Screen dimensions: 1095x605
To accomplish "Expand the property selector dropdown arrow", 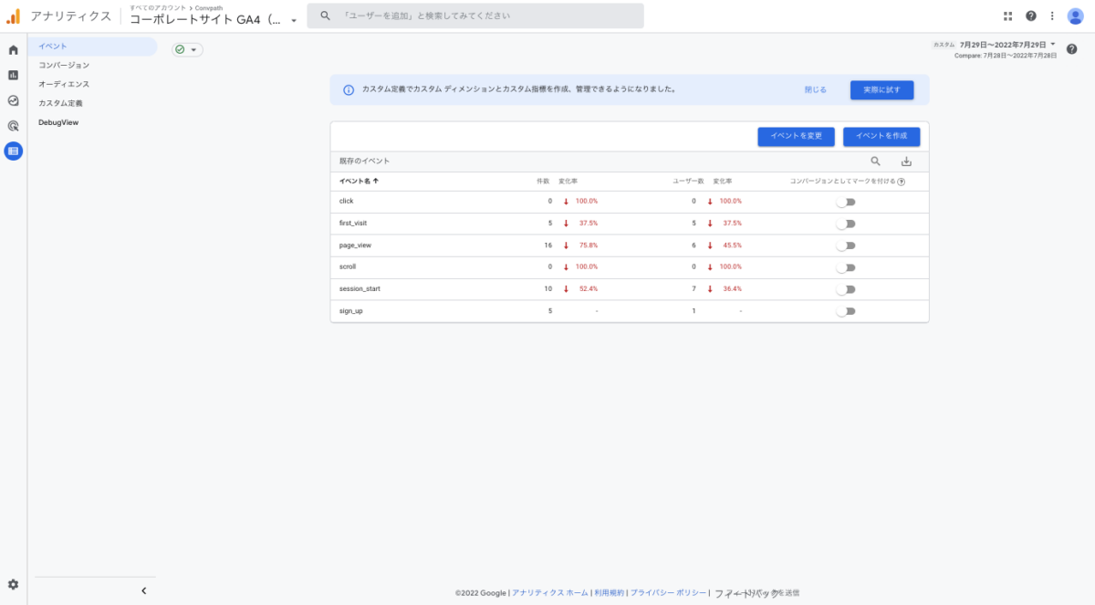I will (294, 20).
